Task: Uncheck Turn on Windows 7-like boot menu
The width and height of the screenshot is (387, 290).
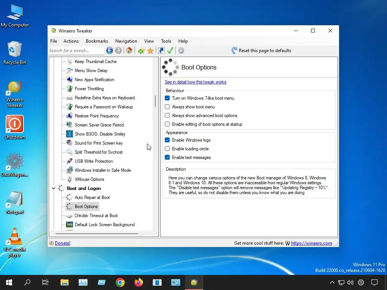Action: 167,98
